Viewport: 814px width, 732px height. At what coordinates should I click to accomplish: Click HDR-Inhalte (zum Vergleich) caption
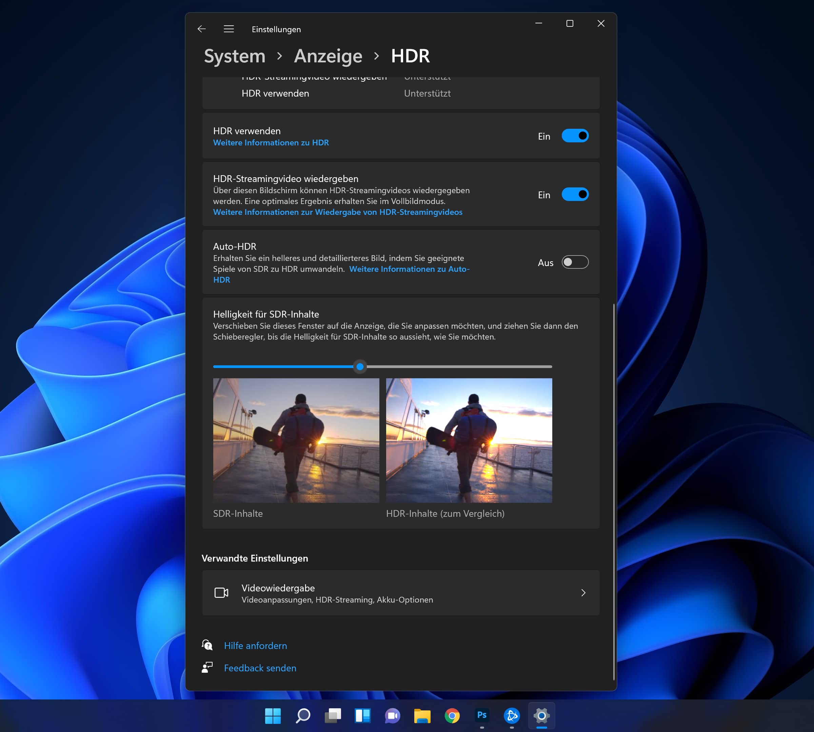pos(445,514)
